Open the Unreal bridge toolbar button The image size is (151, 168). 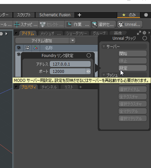coord(130,25)
